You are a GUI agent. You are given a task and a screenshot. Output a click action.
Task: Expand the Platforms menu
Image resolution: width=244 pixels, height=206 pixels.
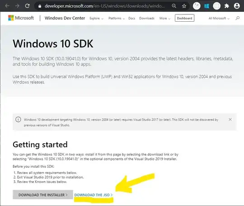click(x=117, y=19)
